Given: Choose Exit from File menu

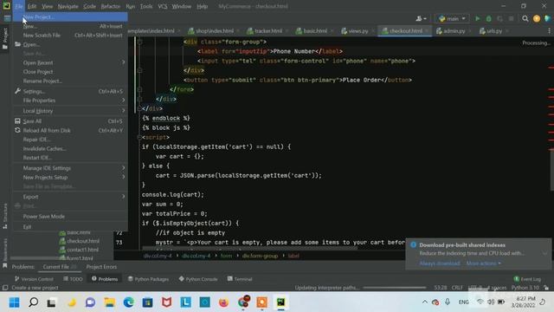Looking at the screenshot, I should (71, 227).
